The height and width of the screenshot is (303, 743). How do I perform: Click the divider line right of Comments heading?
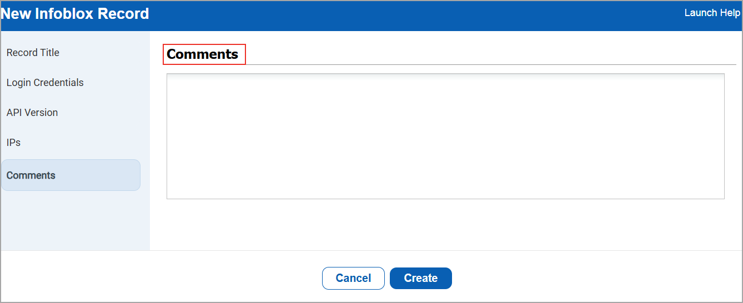coord(489,64)
